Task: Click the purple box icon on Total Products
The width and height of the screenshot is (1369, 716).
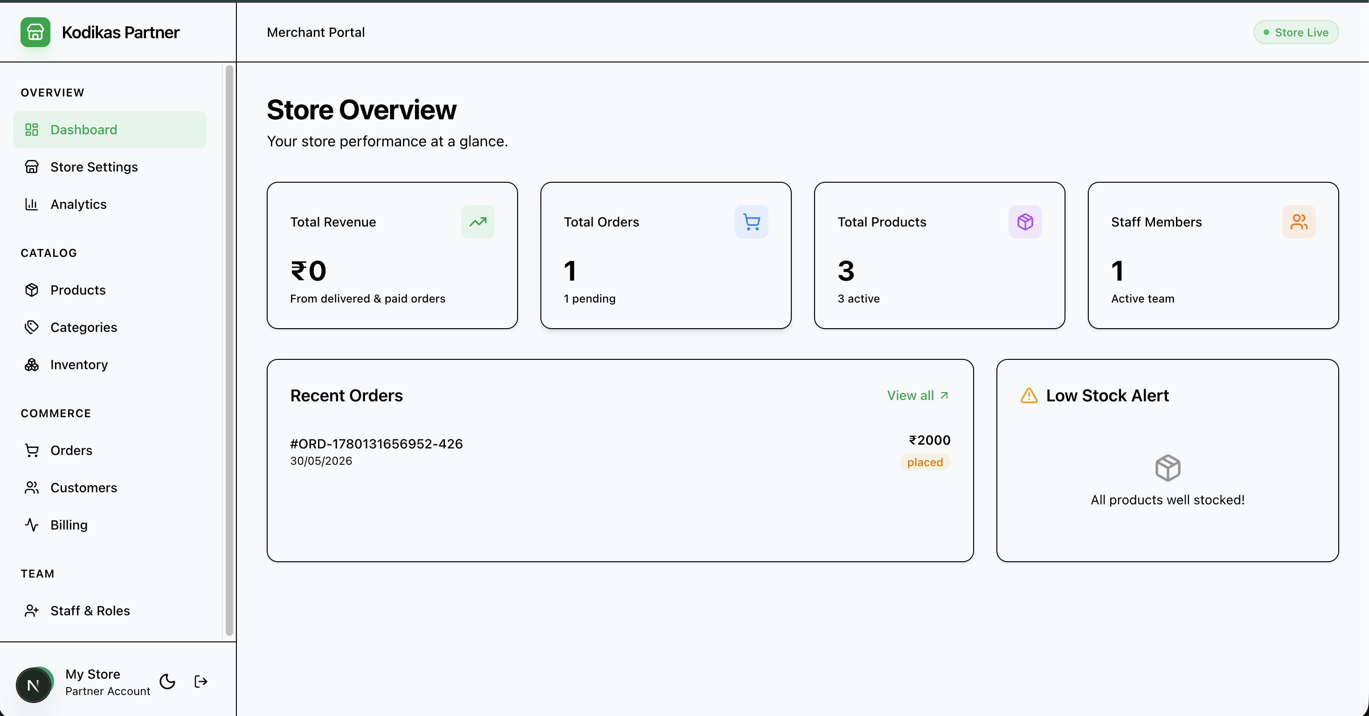Action: (x=1025, y=222)
